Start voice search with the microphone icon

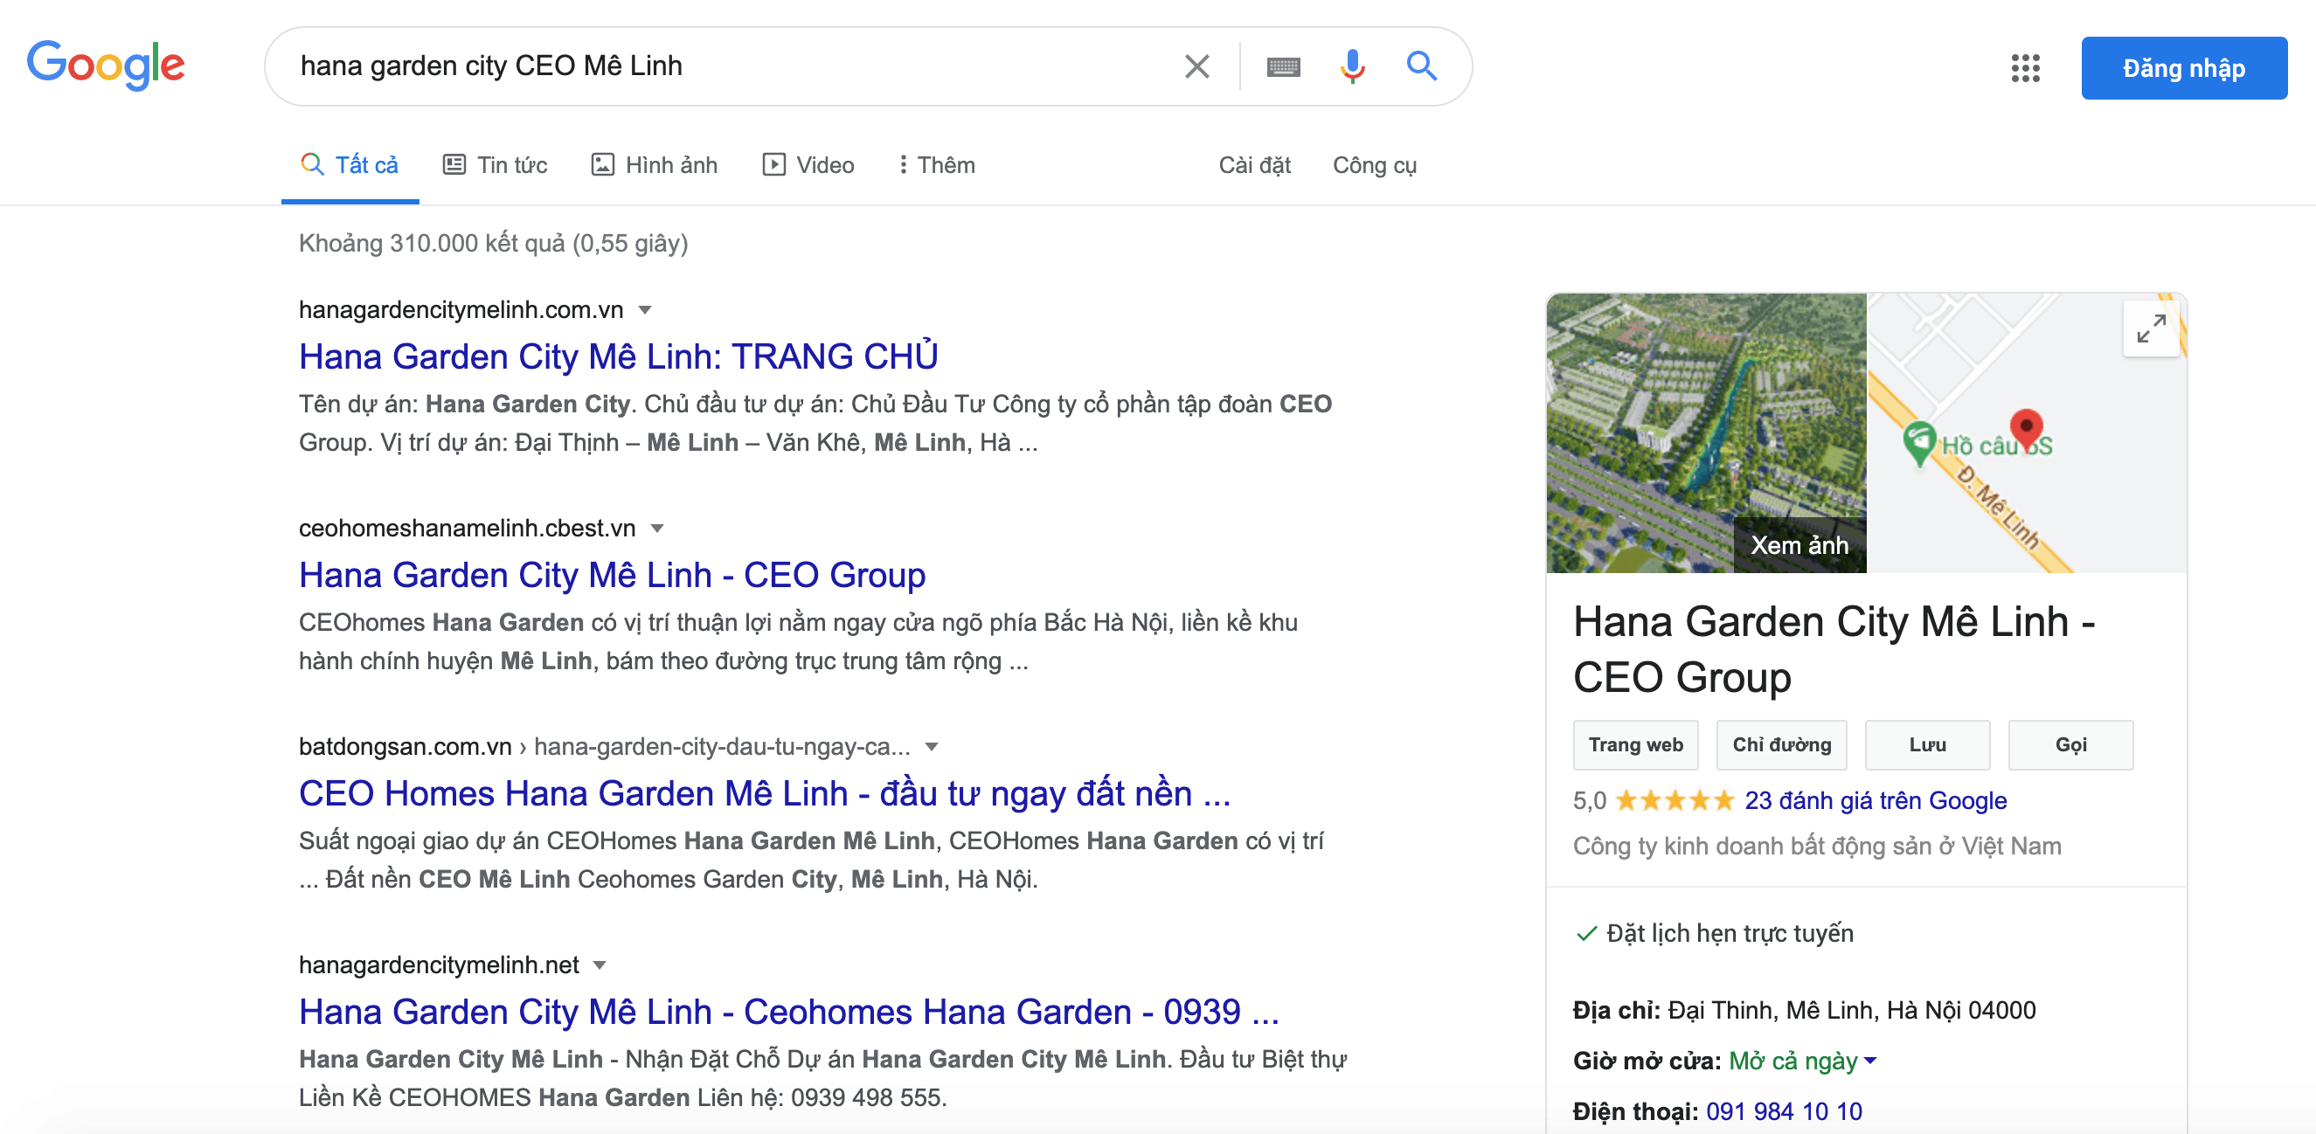[x=1351, y=66]
